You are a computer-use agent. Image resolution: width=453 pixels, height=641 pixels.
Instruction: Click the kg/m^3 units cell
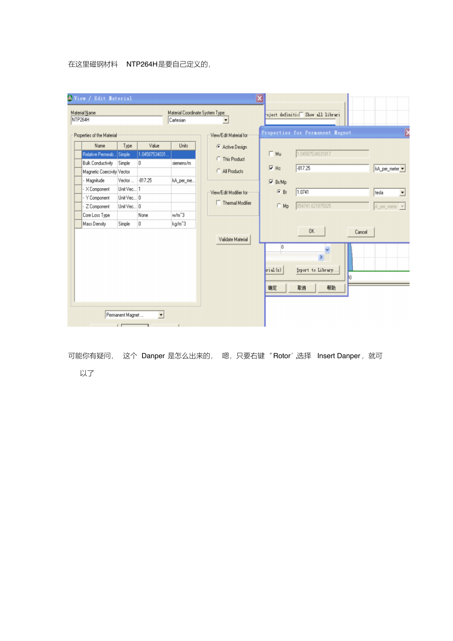pos(183,224)
